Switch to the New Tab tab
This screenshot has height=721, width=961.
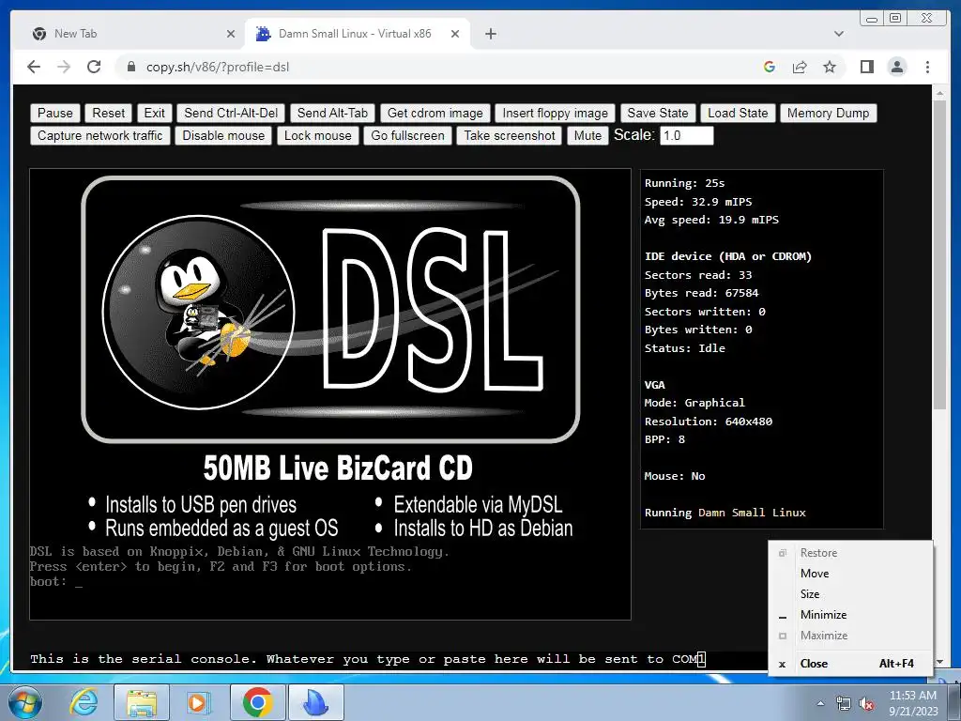click(130, 34)
